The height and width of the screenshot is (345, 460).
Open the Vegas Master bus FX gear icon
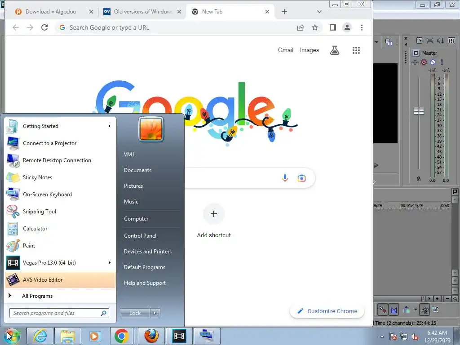(x=424, y=62)
